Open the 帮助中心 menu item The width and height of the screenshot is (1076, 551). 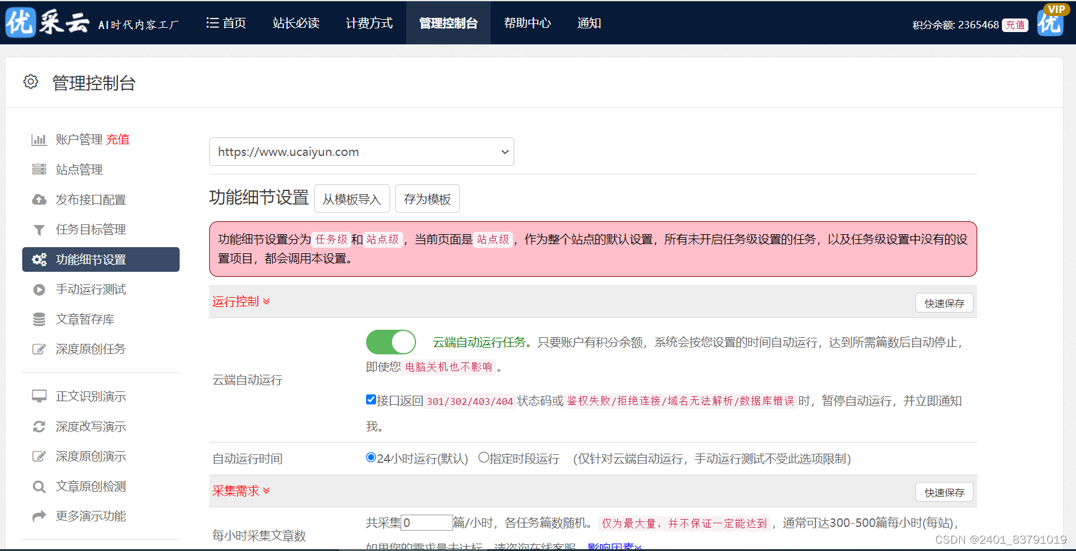[527, 23]
